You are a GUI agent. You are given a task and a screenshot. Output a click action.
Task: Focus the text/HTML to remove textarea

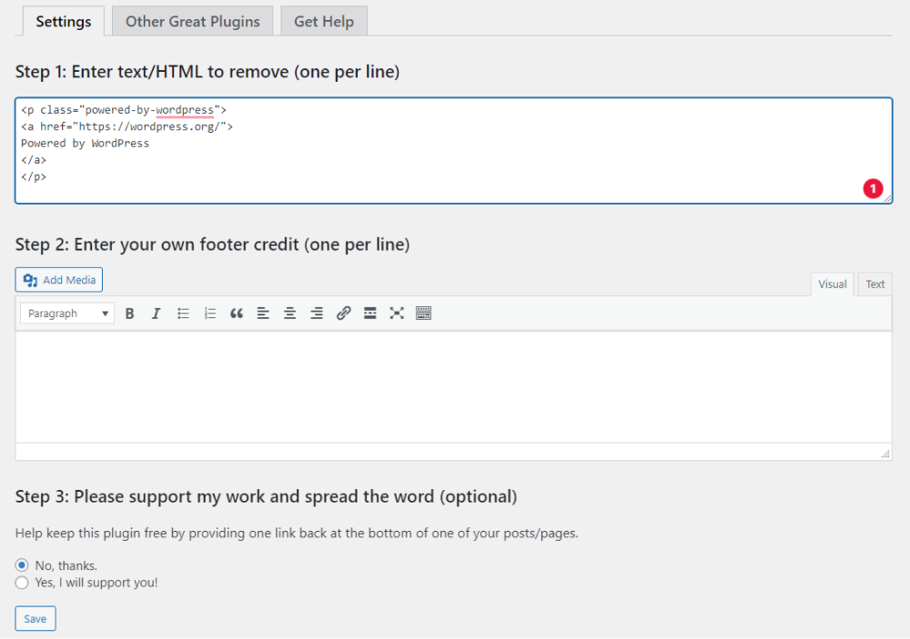pos(453,151)
